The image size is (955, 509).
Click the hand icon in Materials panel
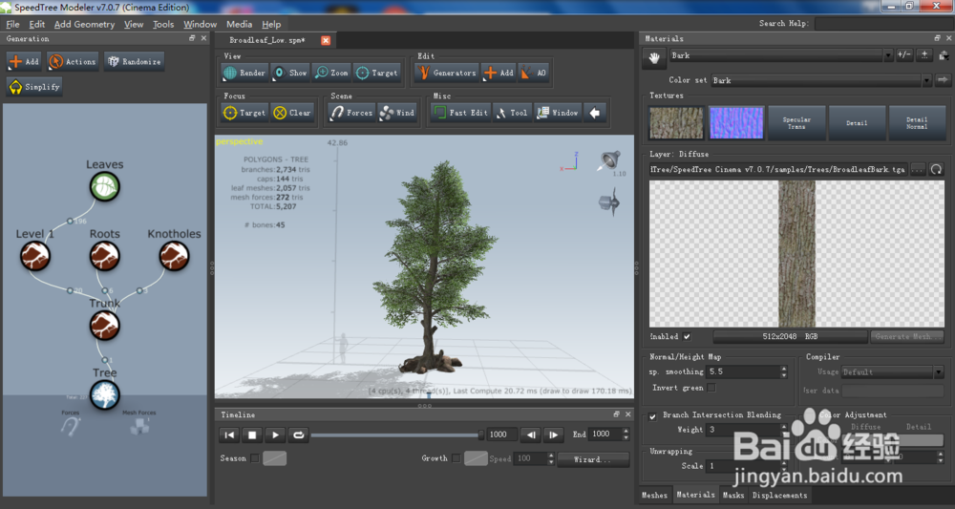pos(654,58)
